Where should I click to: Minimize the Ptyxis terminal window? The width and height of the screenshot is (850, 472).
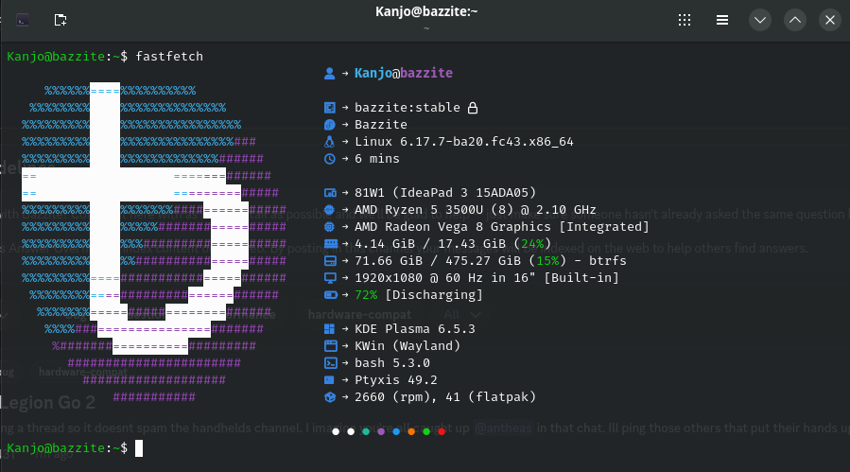pos(760,20)
